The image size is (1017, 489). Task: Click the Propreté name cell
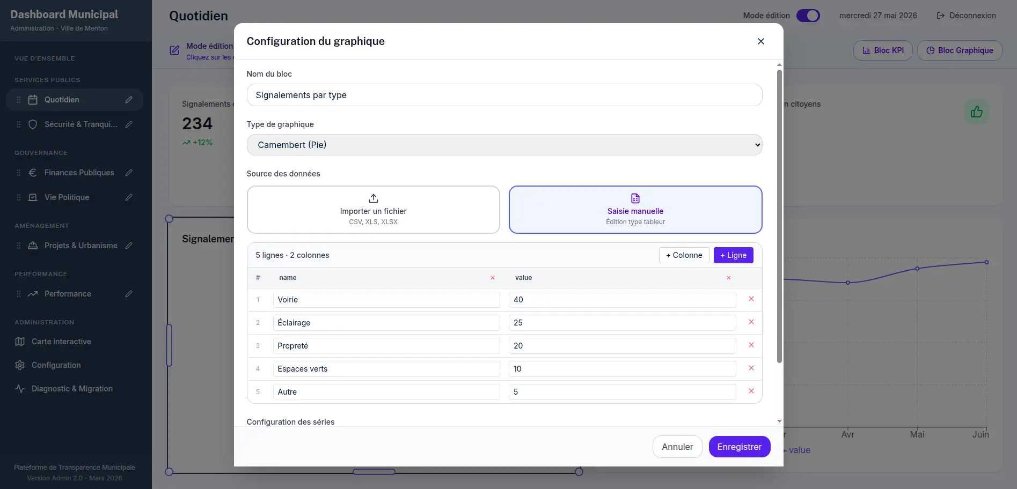[x=386, y=346]
